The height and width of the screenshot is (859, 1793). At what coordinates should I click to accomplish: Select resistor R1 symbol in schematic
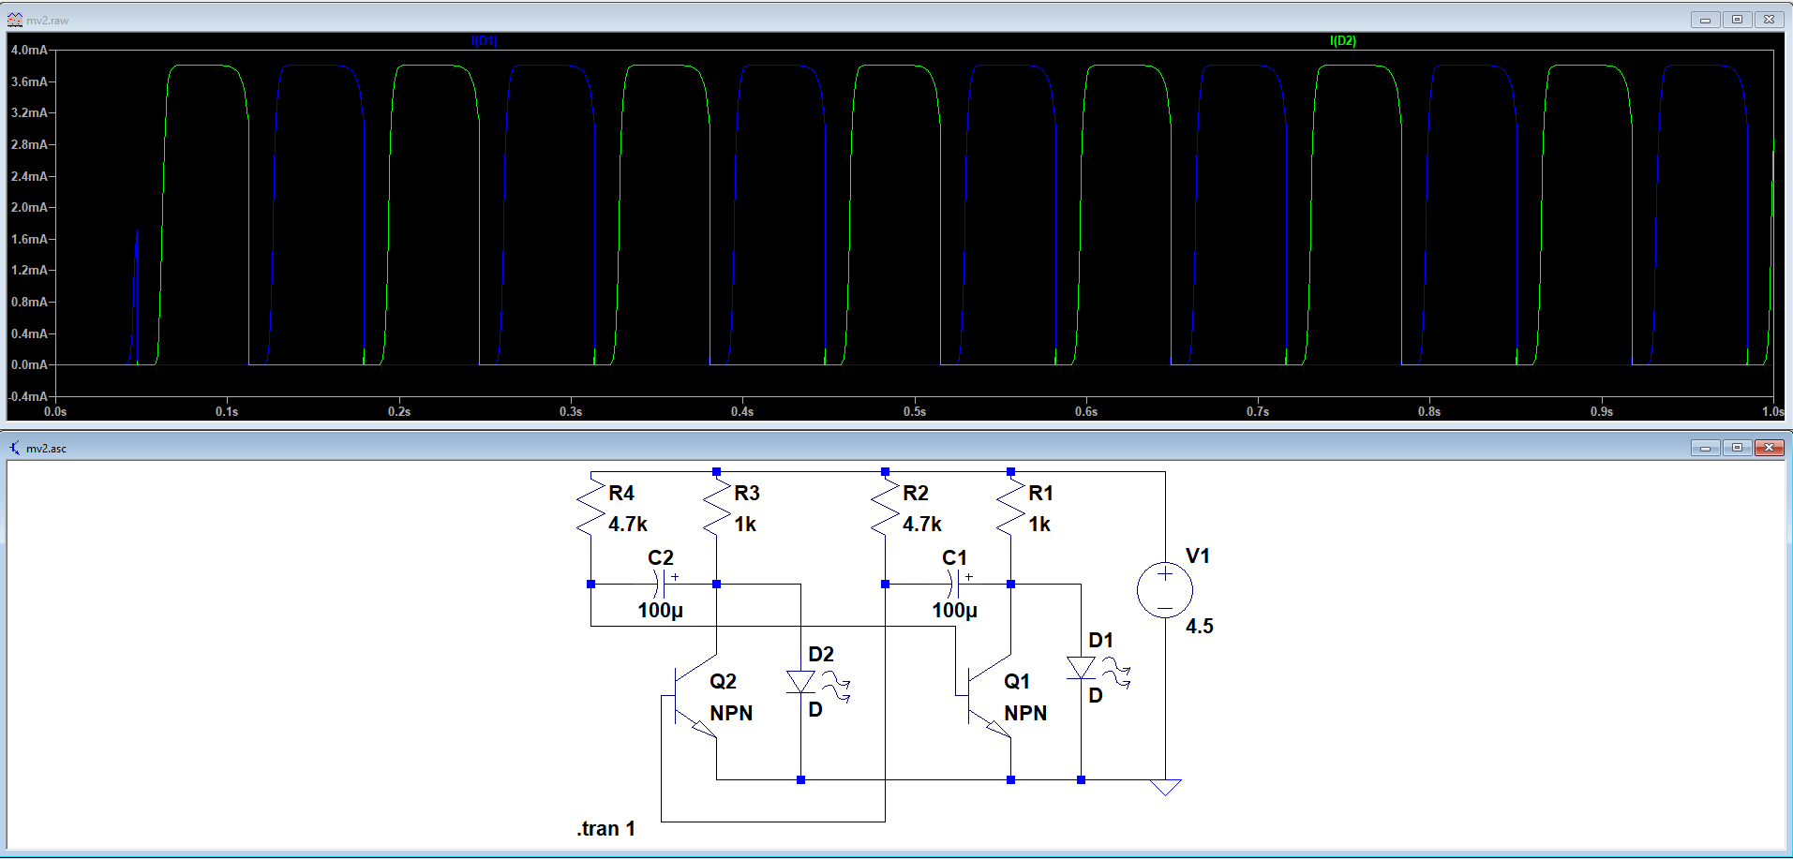coord(1010,506)
